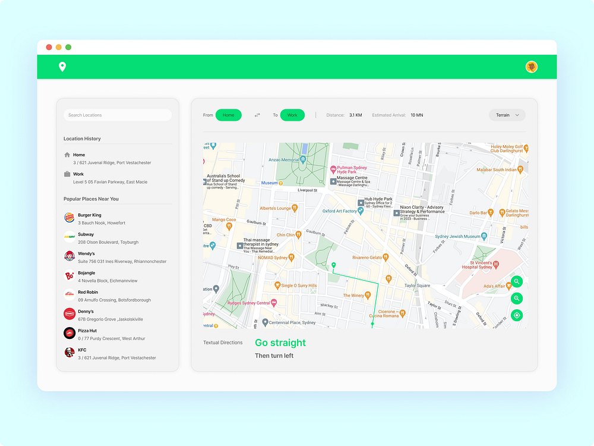This screenshot has width=594, height=446.
Task: Zoom in using the top magnifier button on map
Action: click(517, 281)
